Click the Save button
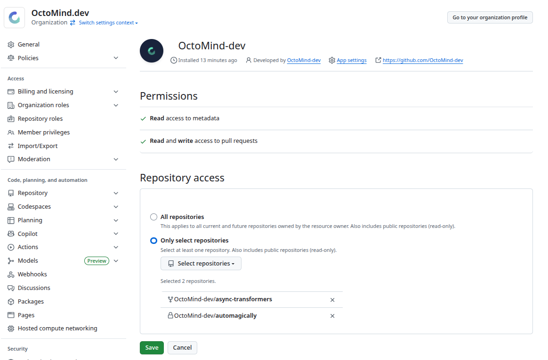 [x=152, y=347]
